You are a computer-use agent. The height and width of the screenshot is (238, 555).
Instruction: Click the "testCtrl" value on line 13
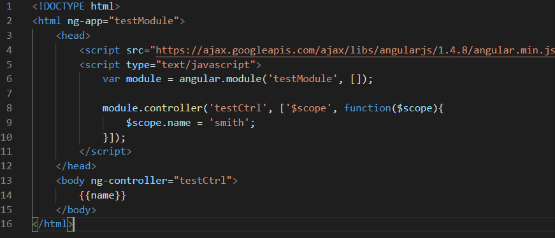point(203,181)
